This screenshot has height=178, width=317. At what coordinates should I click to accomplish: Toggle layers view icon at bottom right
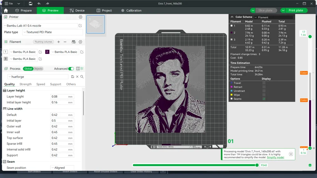click(x=310, y=165)
